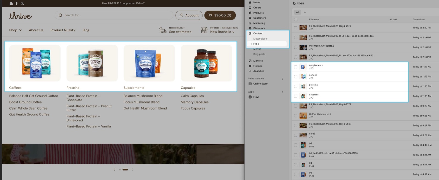Click the Search for... input field
This screenshot has width=439, height=180.
(114, 15)
